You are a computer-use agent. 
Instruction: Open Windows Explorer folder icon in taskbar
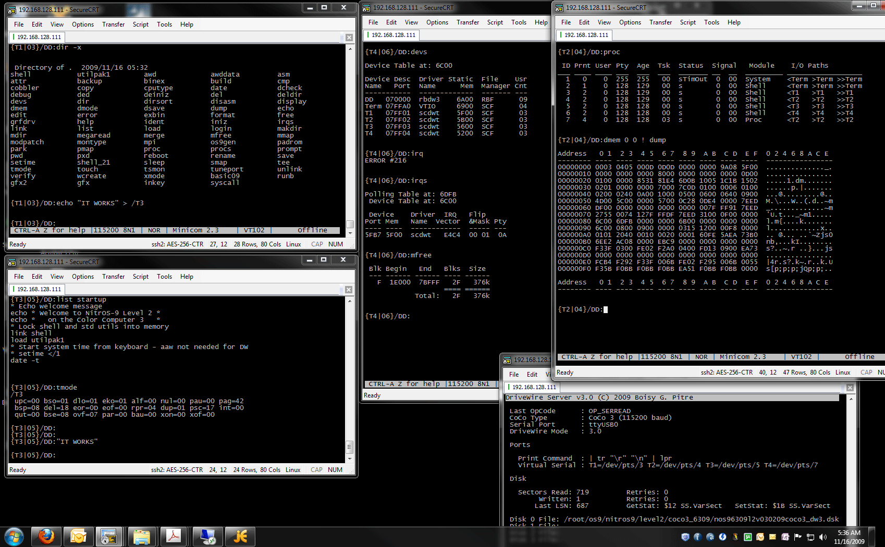(x=142, y=537)
